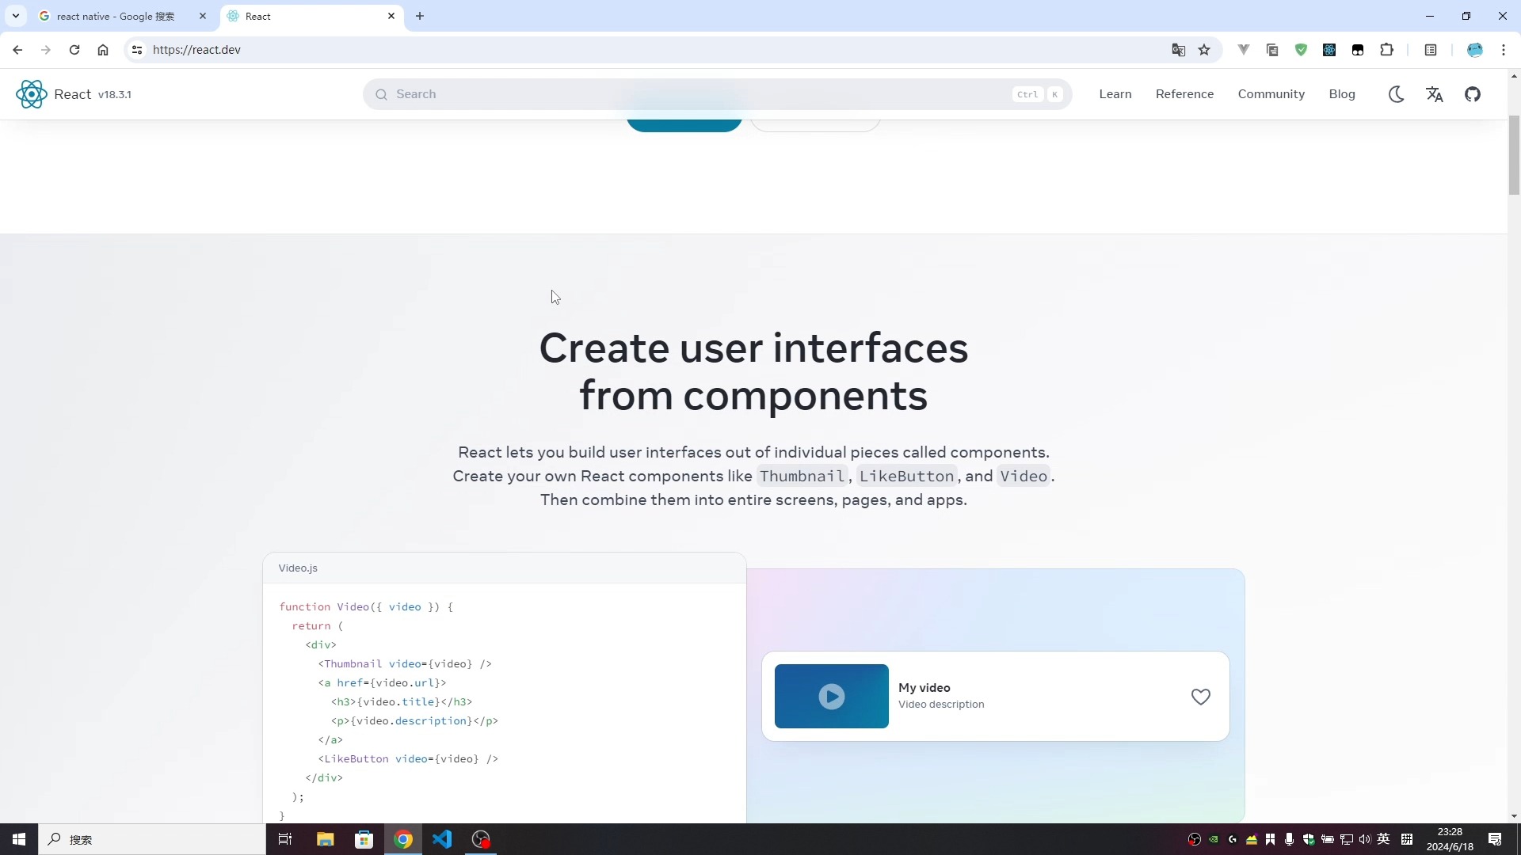Image resolution: width=1521 pixels, height=855 pixels.
Task: Click the address bar URL react.dev
Action: [196, 50]
